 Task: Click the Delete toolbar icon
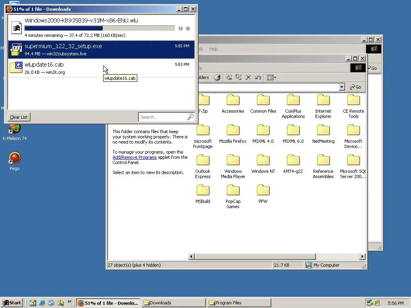click(x=248, y=77)
